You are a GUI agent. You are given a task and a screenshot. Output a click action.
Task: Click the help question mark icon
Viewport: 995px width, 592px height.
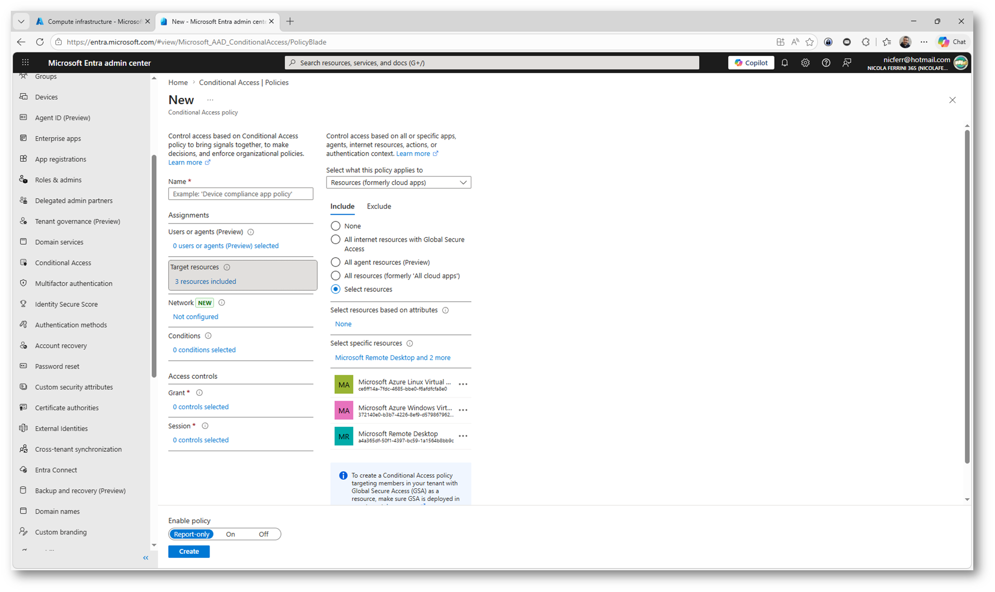(x=826, y=63)
